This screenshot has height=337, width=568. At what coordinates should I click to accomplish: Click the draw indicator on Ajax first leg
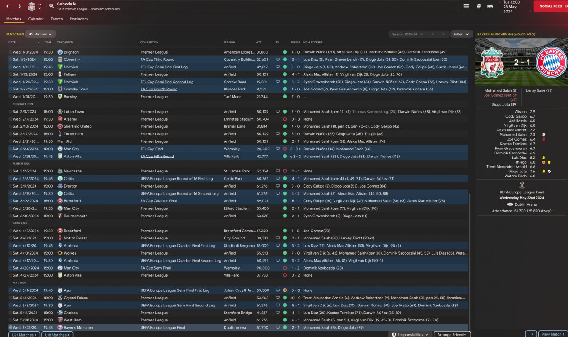(284, 290)
